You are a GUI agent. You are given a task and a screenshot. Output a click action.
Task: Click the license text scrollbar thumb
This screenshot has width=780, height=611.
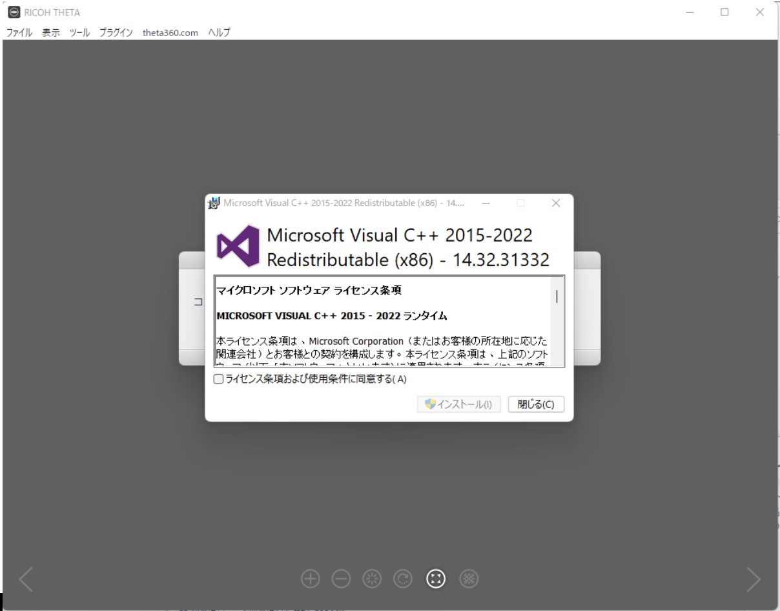tap(557, 298)
